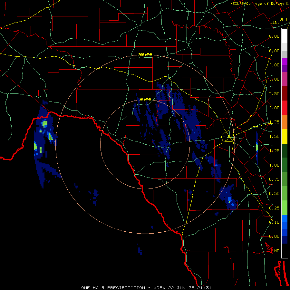
Task: Click the 21:31 timestamp
Action: [x=205, y=288]
